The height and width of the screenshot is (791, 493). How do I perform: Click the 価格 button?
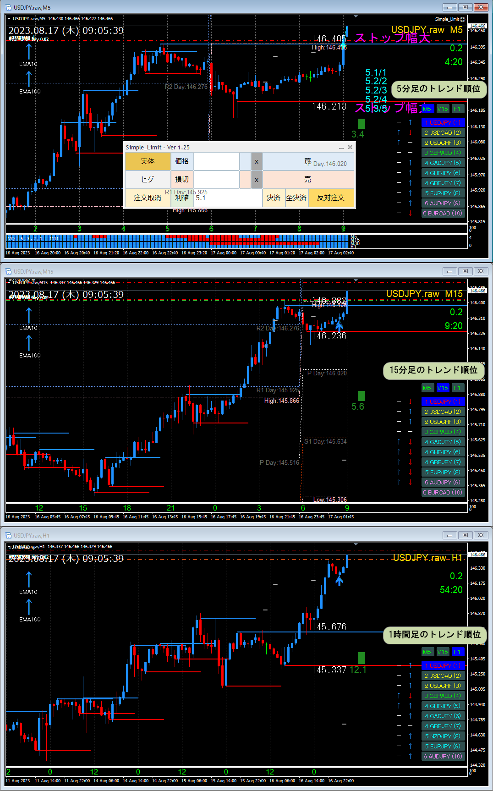[182, 161]
